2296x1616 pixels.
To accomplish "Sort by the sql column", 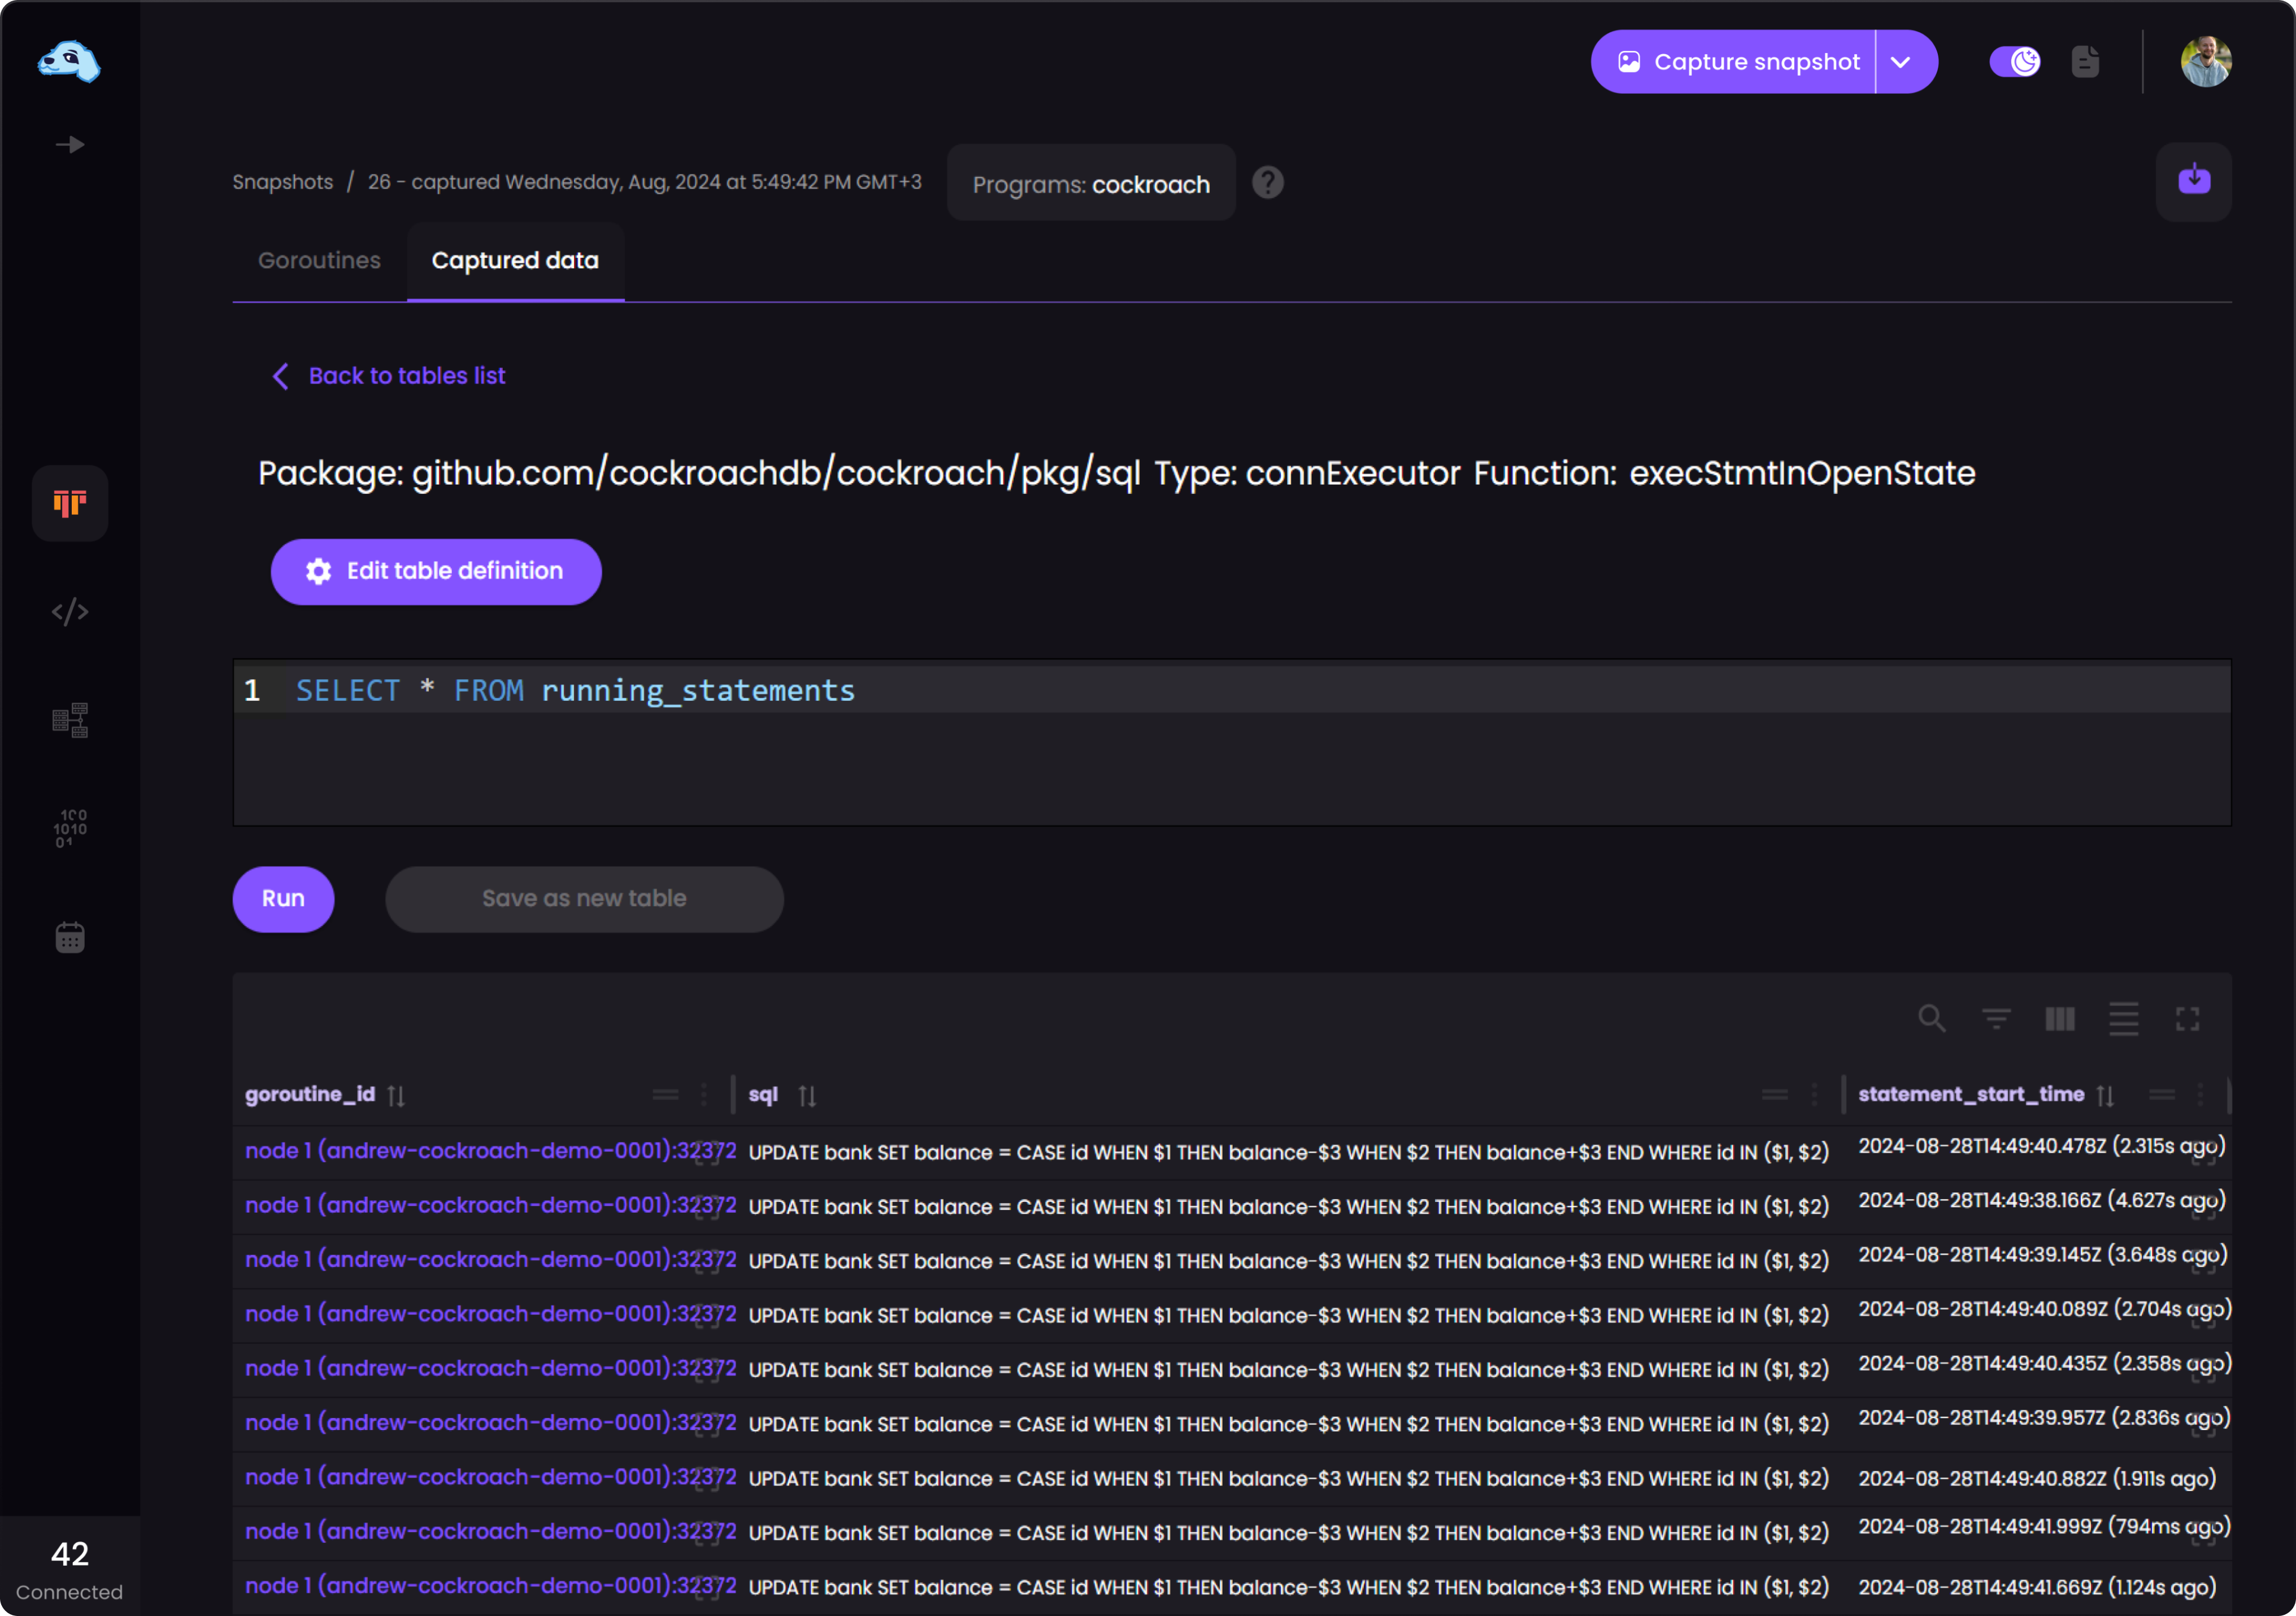I will 808,1096.
